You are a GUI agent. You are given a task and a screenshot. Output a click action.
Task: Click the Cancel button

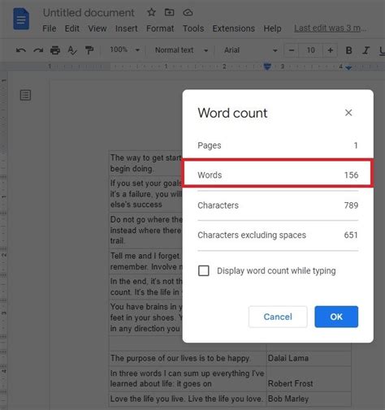click(x=278, y=317)
